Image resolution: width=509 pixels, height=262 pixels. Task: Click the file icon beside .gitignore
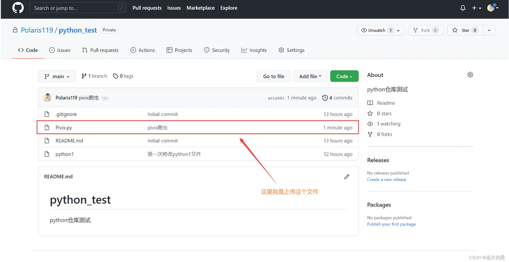(47, 114)
